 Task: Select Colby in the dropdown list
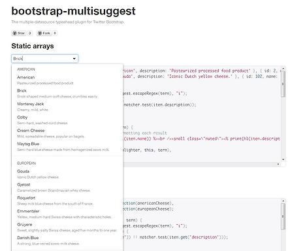[x=67, y=120]
